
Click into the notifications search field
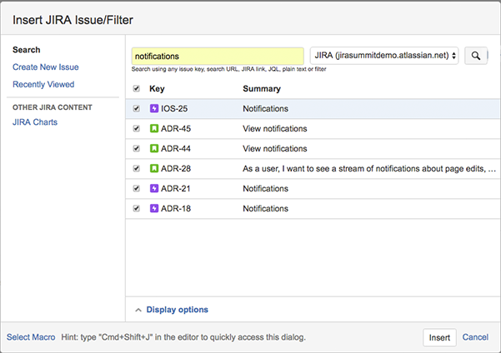(x=218, y=56)
